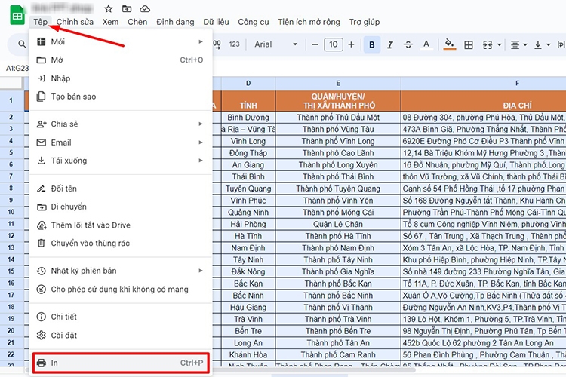
Task: Click the vertical align icon
Action: click(x=538, y=44)
